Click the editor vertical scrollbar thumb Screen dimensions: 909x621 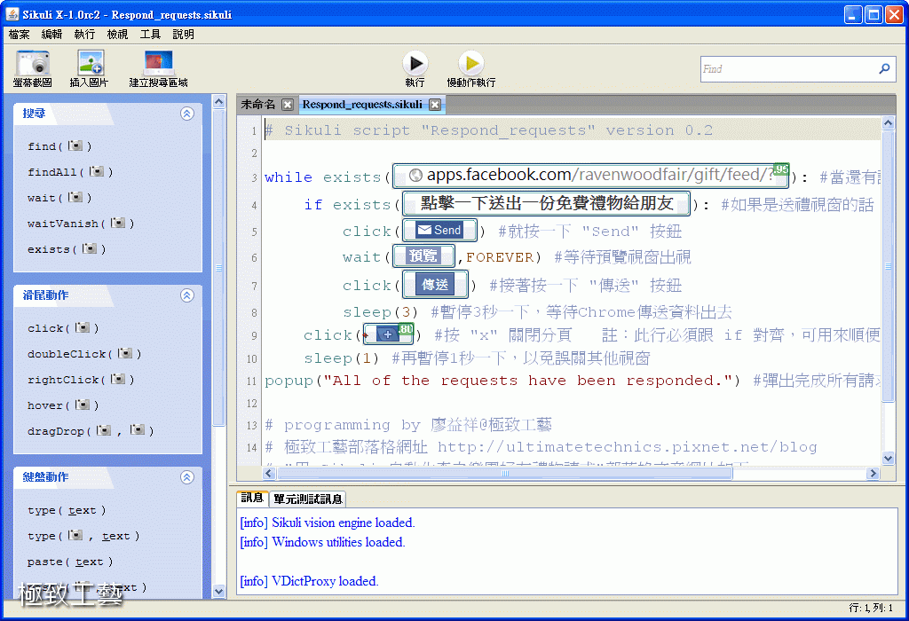pos(888,266)
